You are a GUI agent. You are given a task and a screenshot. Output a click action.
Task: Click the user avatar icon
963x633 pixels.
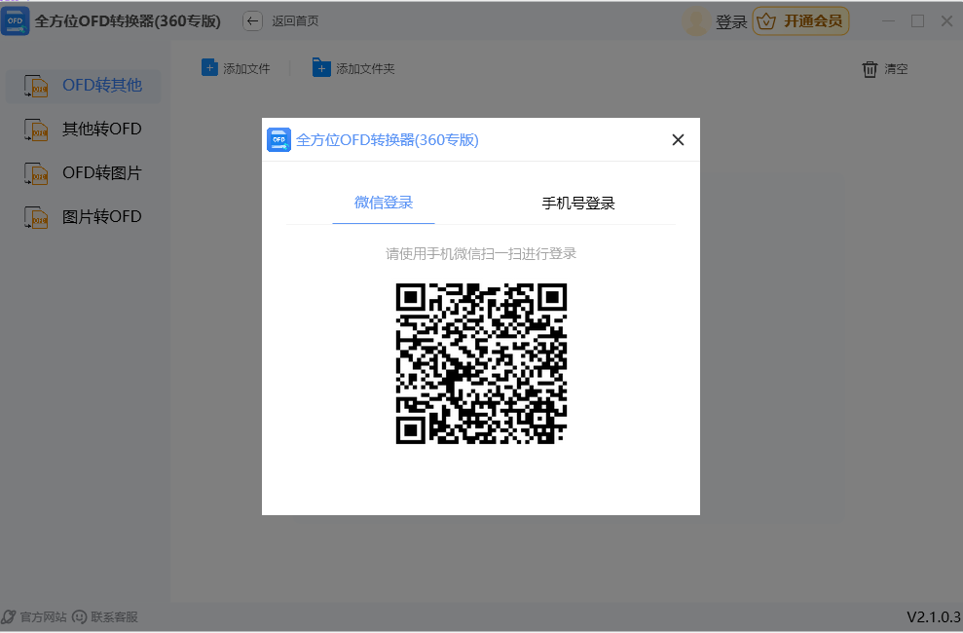point(696,21)
